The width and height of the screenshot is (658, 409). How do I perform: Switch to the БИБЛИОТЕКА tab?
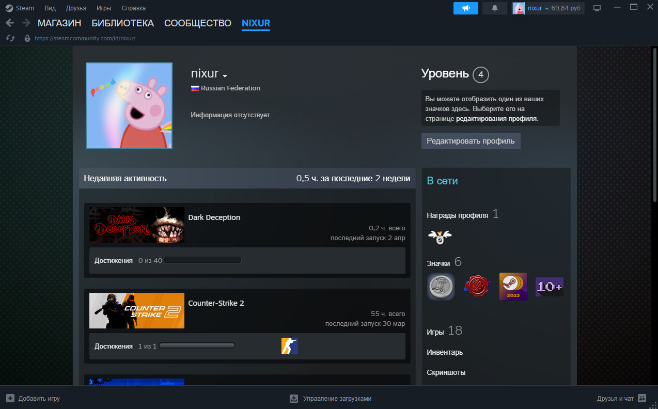click(x=123, y=23)
